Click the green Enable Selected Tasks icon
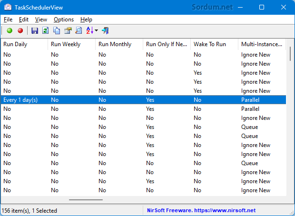The image size is (295, 216). (x=10, y=30)
